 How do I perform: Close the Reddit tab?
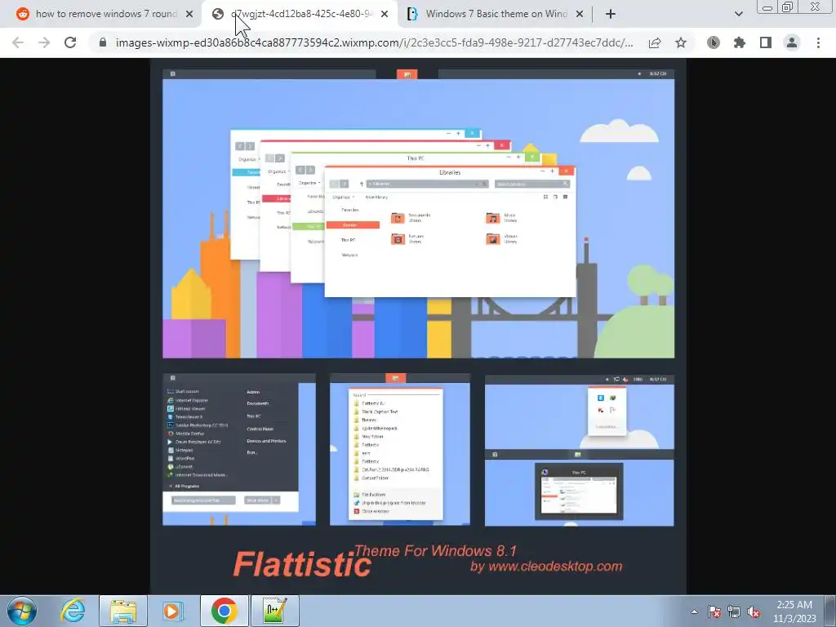pyautogui.click(x=189, y=15)
